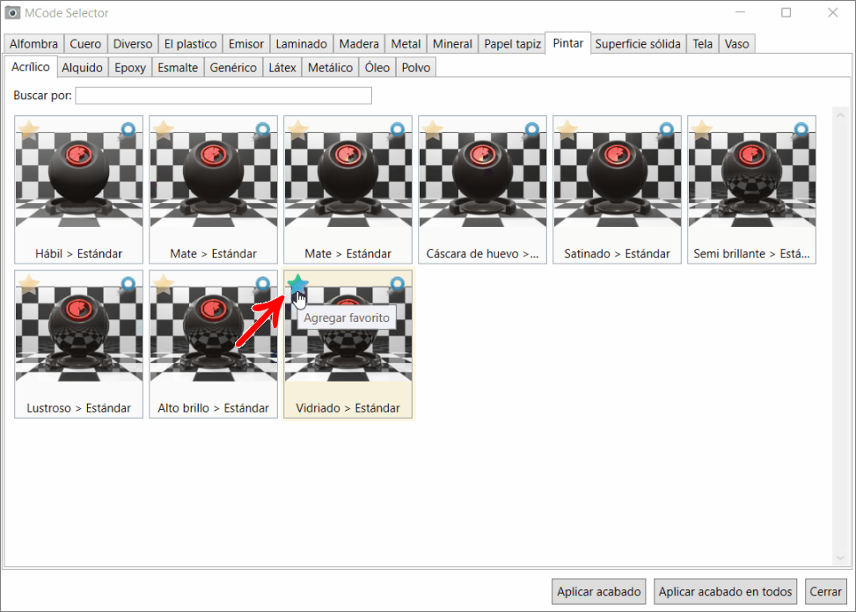856x612 pixels.
Task: Click magnifier icon on Alto brillo card
Action: click(262, 285)
